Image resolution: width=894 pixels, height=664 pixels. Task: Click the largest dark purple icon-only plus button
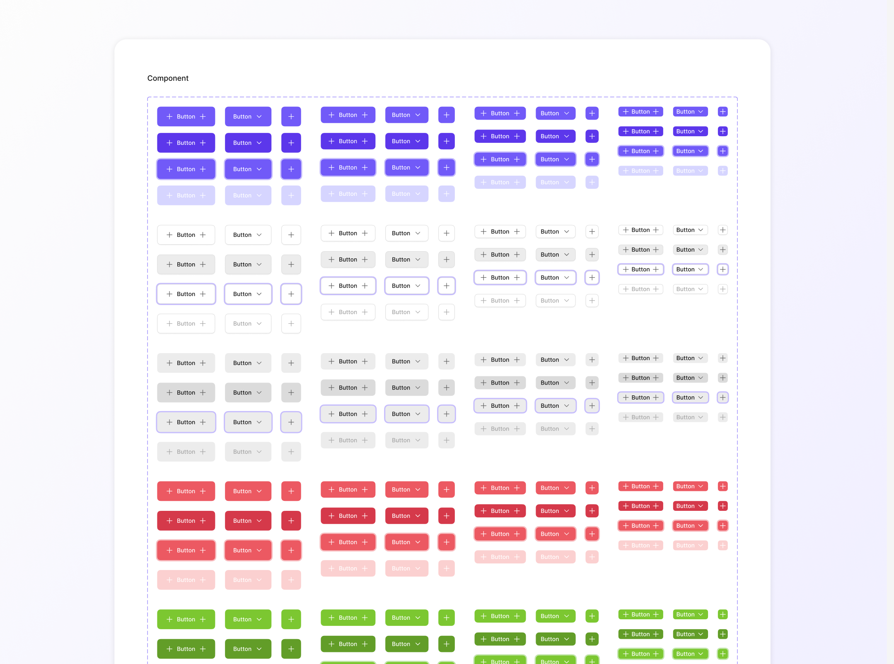pos(291,143)
